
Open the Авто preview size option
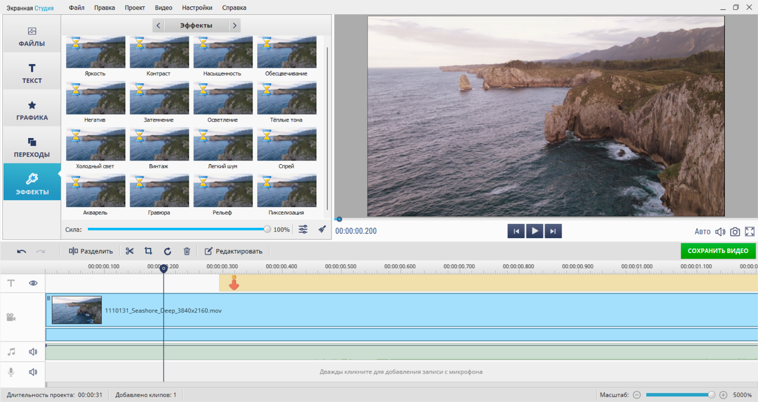coord(702,232)
